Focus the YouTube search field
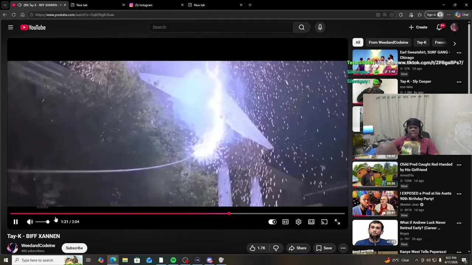The width and height of the screenshot is (472, 265). (x=221, y=27)
